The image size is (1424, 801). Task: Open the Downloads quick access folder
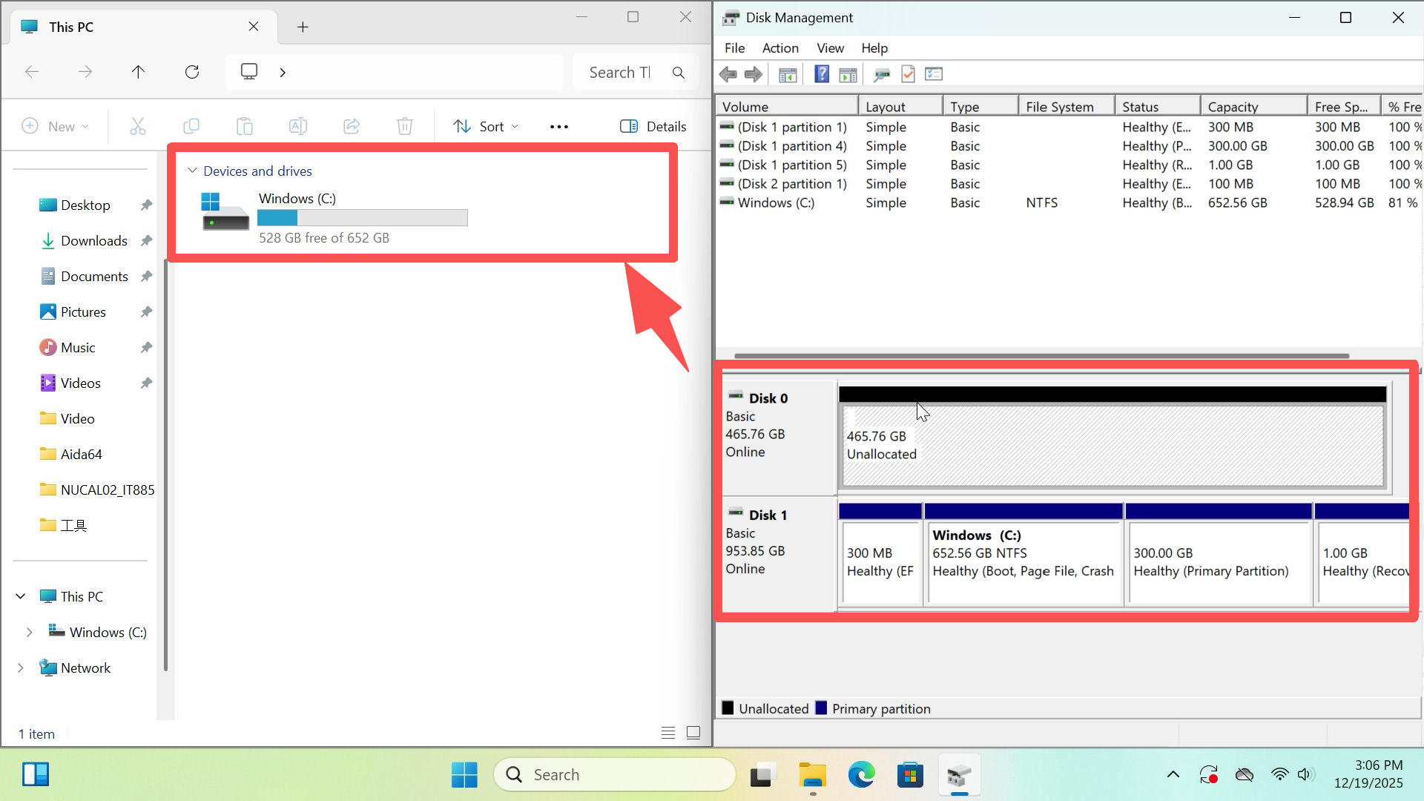pyautogui.click(x=93, y=240)
